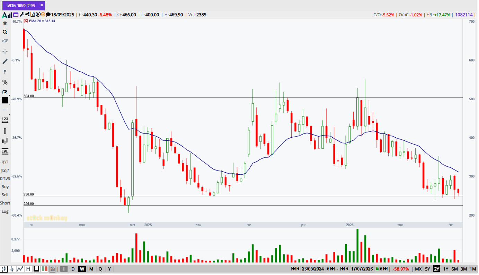Switch to Yearly interval Y
Screen dimensions: 479x275
coord(109,269)
